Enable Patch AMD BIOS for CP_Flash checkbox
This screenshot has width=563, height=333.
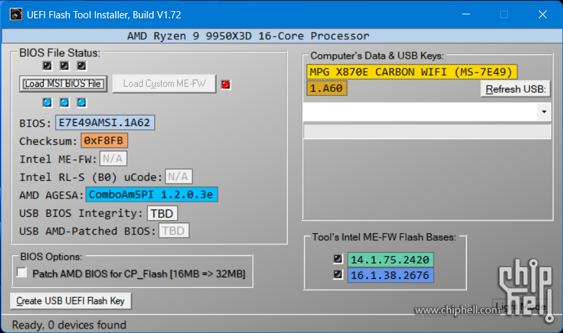[22, 272]
